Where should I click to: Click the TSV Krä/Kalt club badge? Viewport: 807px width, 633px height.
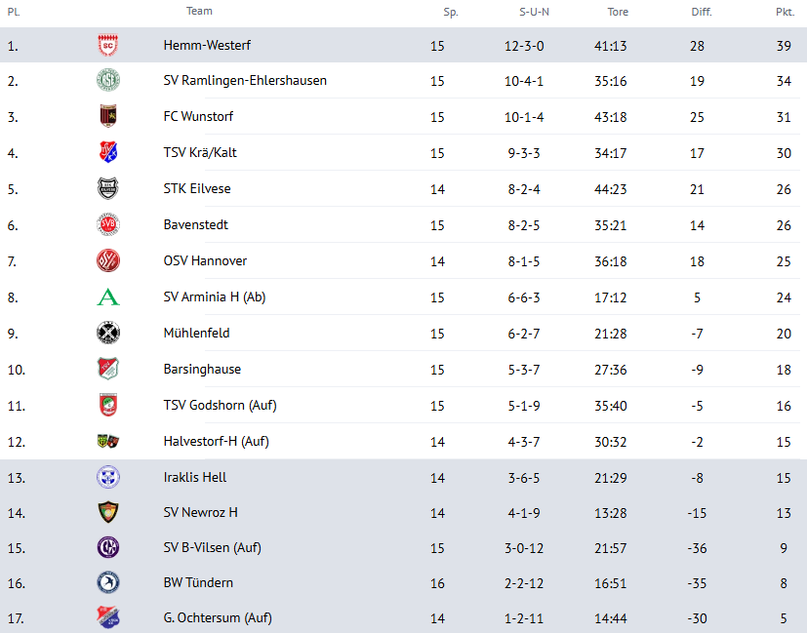[108, 153]
